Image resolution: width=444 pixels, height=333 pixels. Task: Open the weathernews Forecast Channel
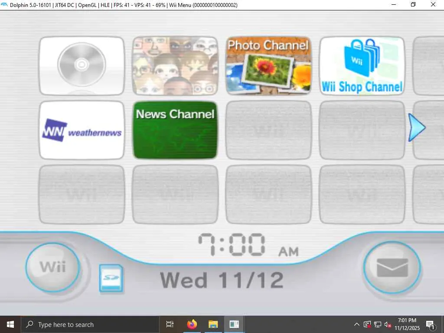tap(82, 130)
